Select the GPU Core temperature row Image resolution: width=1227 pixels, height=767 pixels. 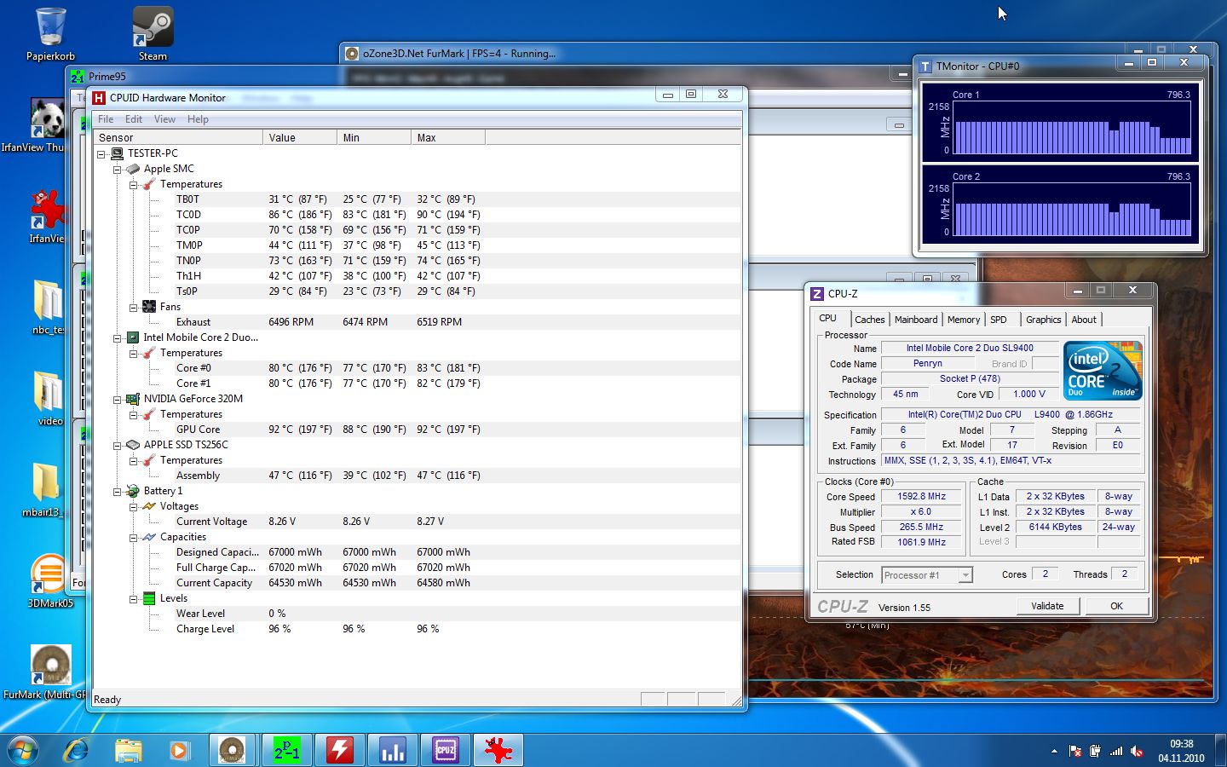click(198, 430)
